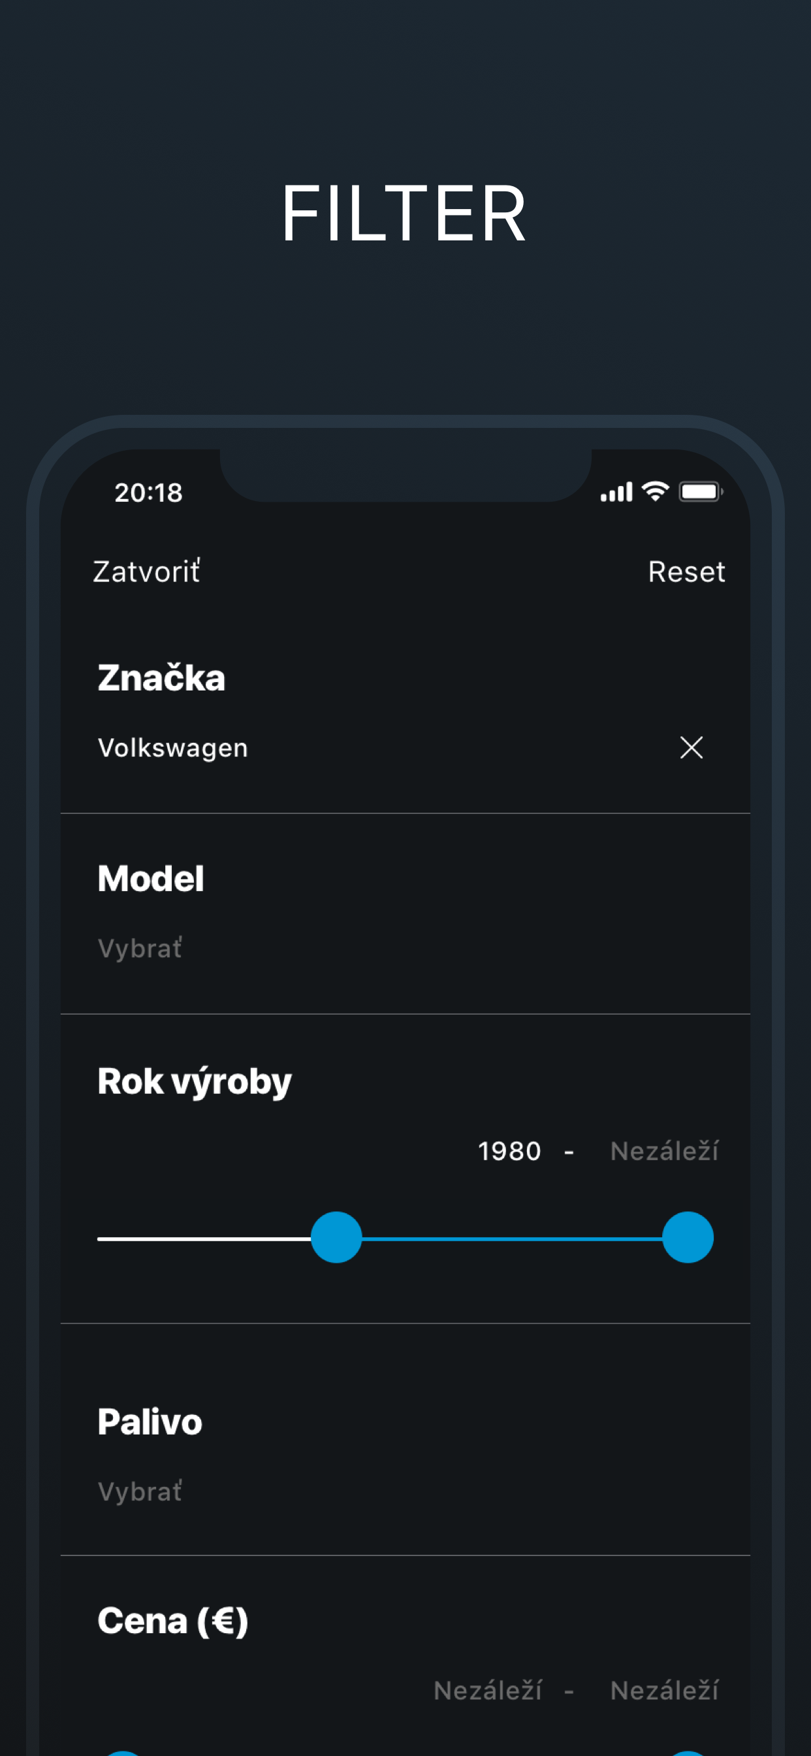Clear the Volkswagen brand selection
Image resolution: width=811 pixels, height=1756 pixels.
(691, 747)
